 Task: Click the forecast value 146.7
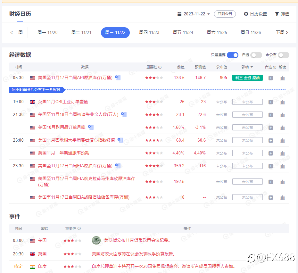click(200, 78)
